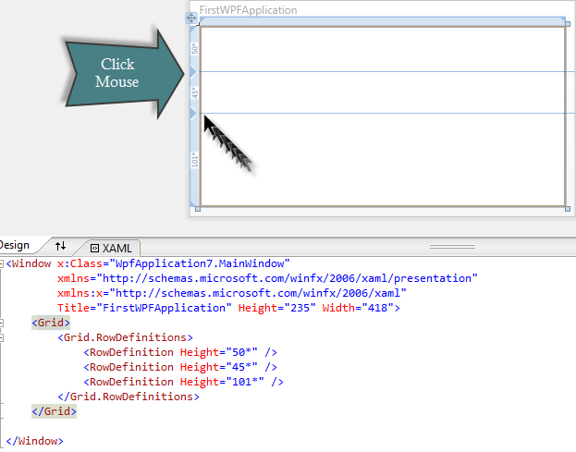Collapse the Grid element outline in XAML
Screen dimensions: 576x452
[x=2, y=323]
